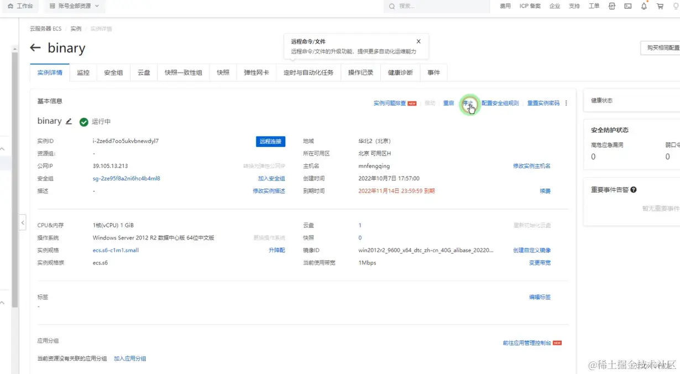680x374 pixels.
Task: Edit instance name pencil icon
Action: coord(69,121)
